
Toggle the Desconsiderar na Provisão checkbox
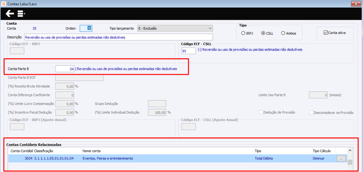click(x=311, y=112)
